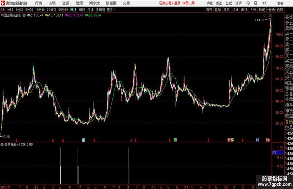Select the 多周期 multi-period view

[100, 10]
